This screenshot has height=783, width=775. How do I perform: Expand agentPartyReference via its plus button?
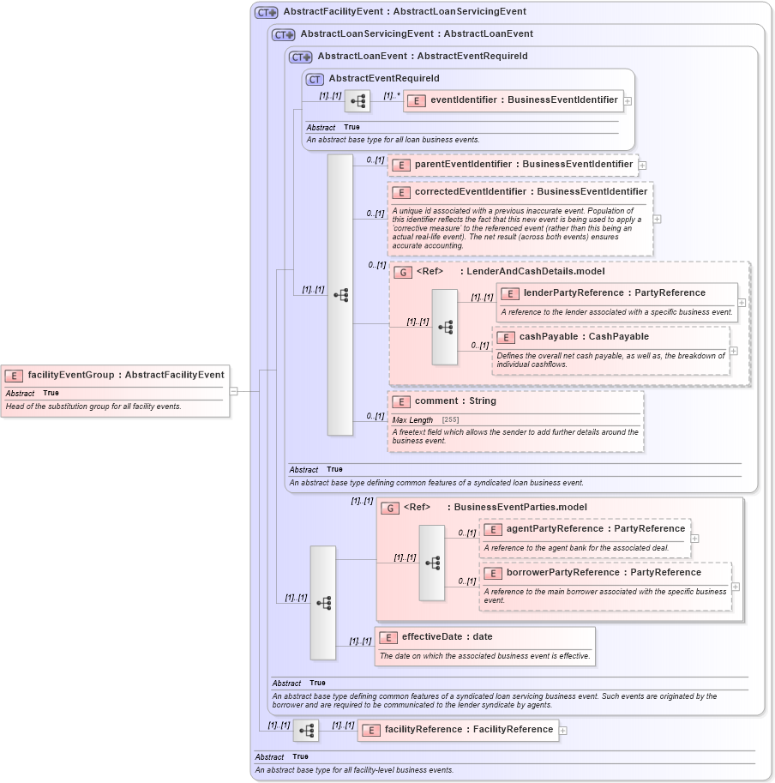tap(696, 537)
